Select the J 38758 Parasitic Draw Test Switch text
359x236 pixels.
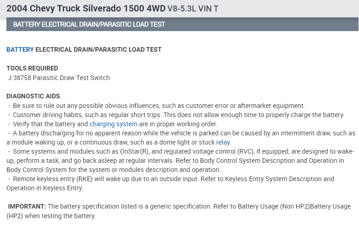coord(59,78)
